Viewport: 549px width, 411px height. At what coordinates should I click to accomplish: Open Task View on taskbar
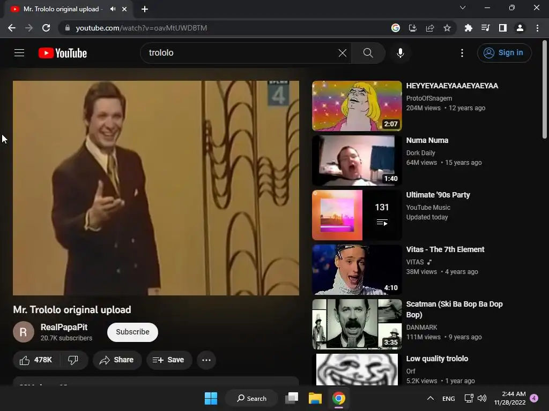click(292, 398)
